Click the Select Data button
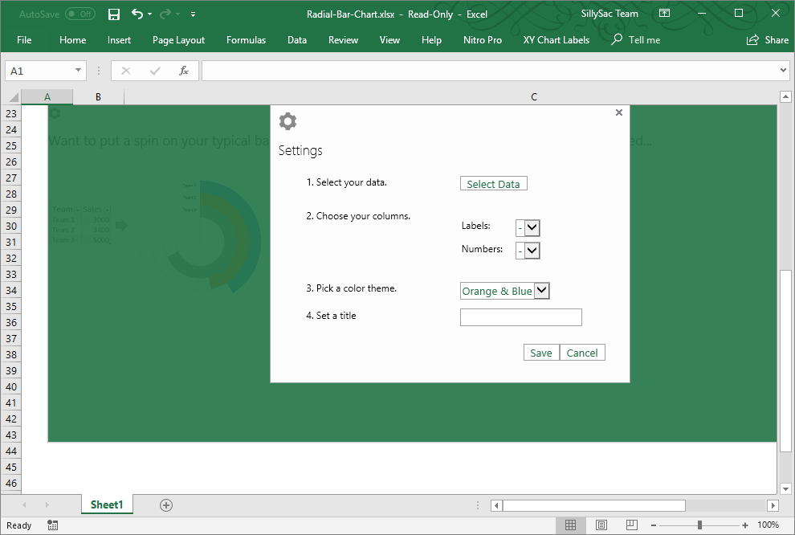The width and height of the screenshot is (795, 535). coord(493,184)
